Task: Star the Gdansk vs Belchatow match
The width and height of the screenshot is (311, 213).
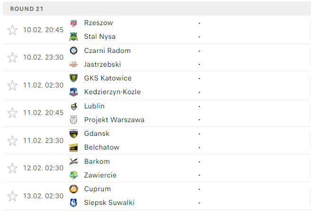Action: click(x=12, y=141)
